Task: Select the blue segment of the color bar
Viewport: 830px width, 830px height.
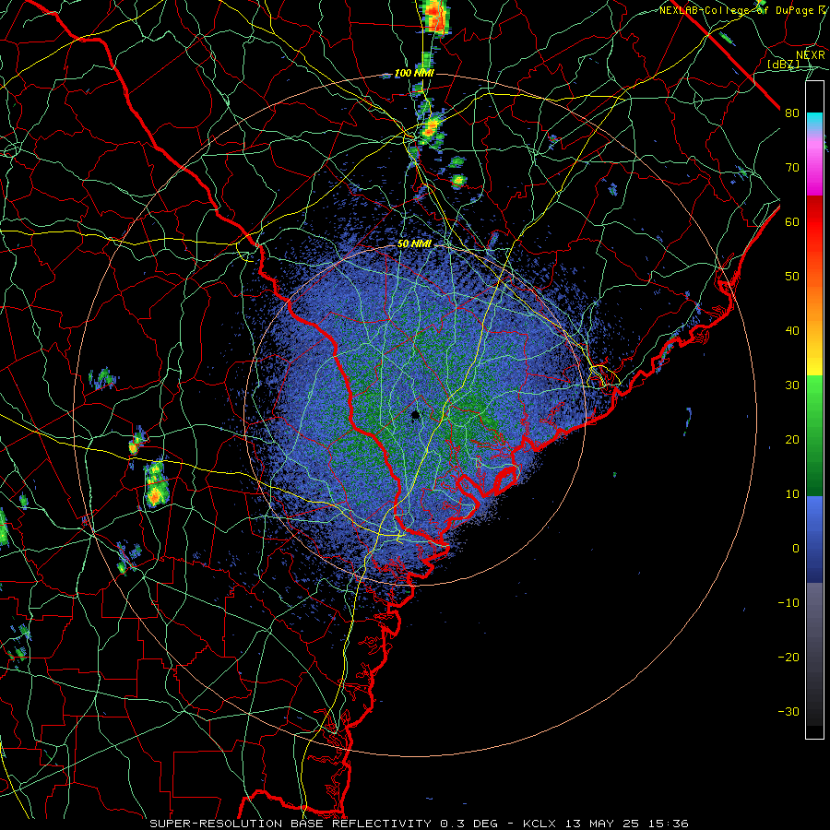Action: (814, 539)
